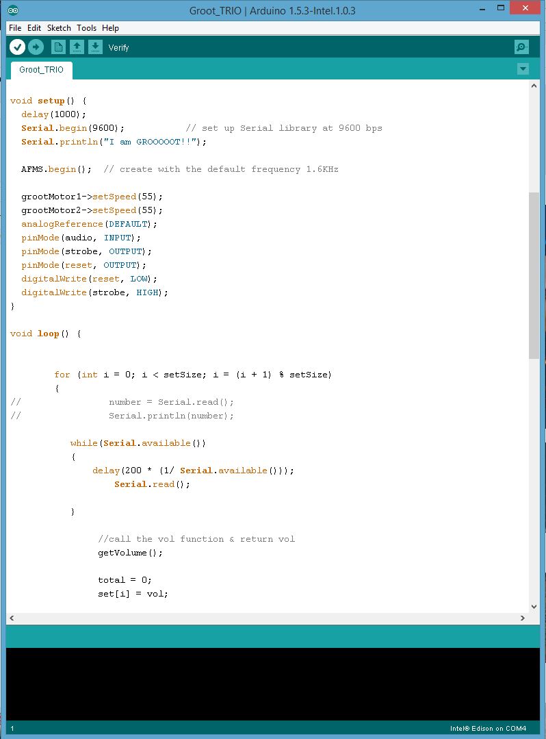The width and height of the screenshot is (546, 739).
Task: Upload the sketch with arrow button
Action: pos(36,47)
